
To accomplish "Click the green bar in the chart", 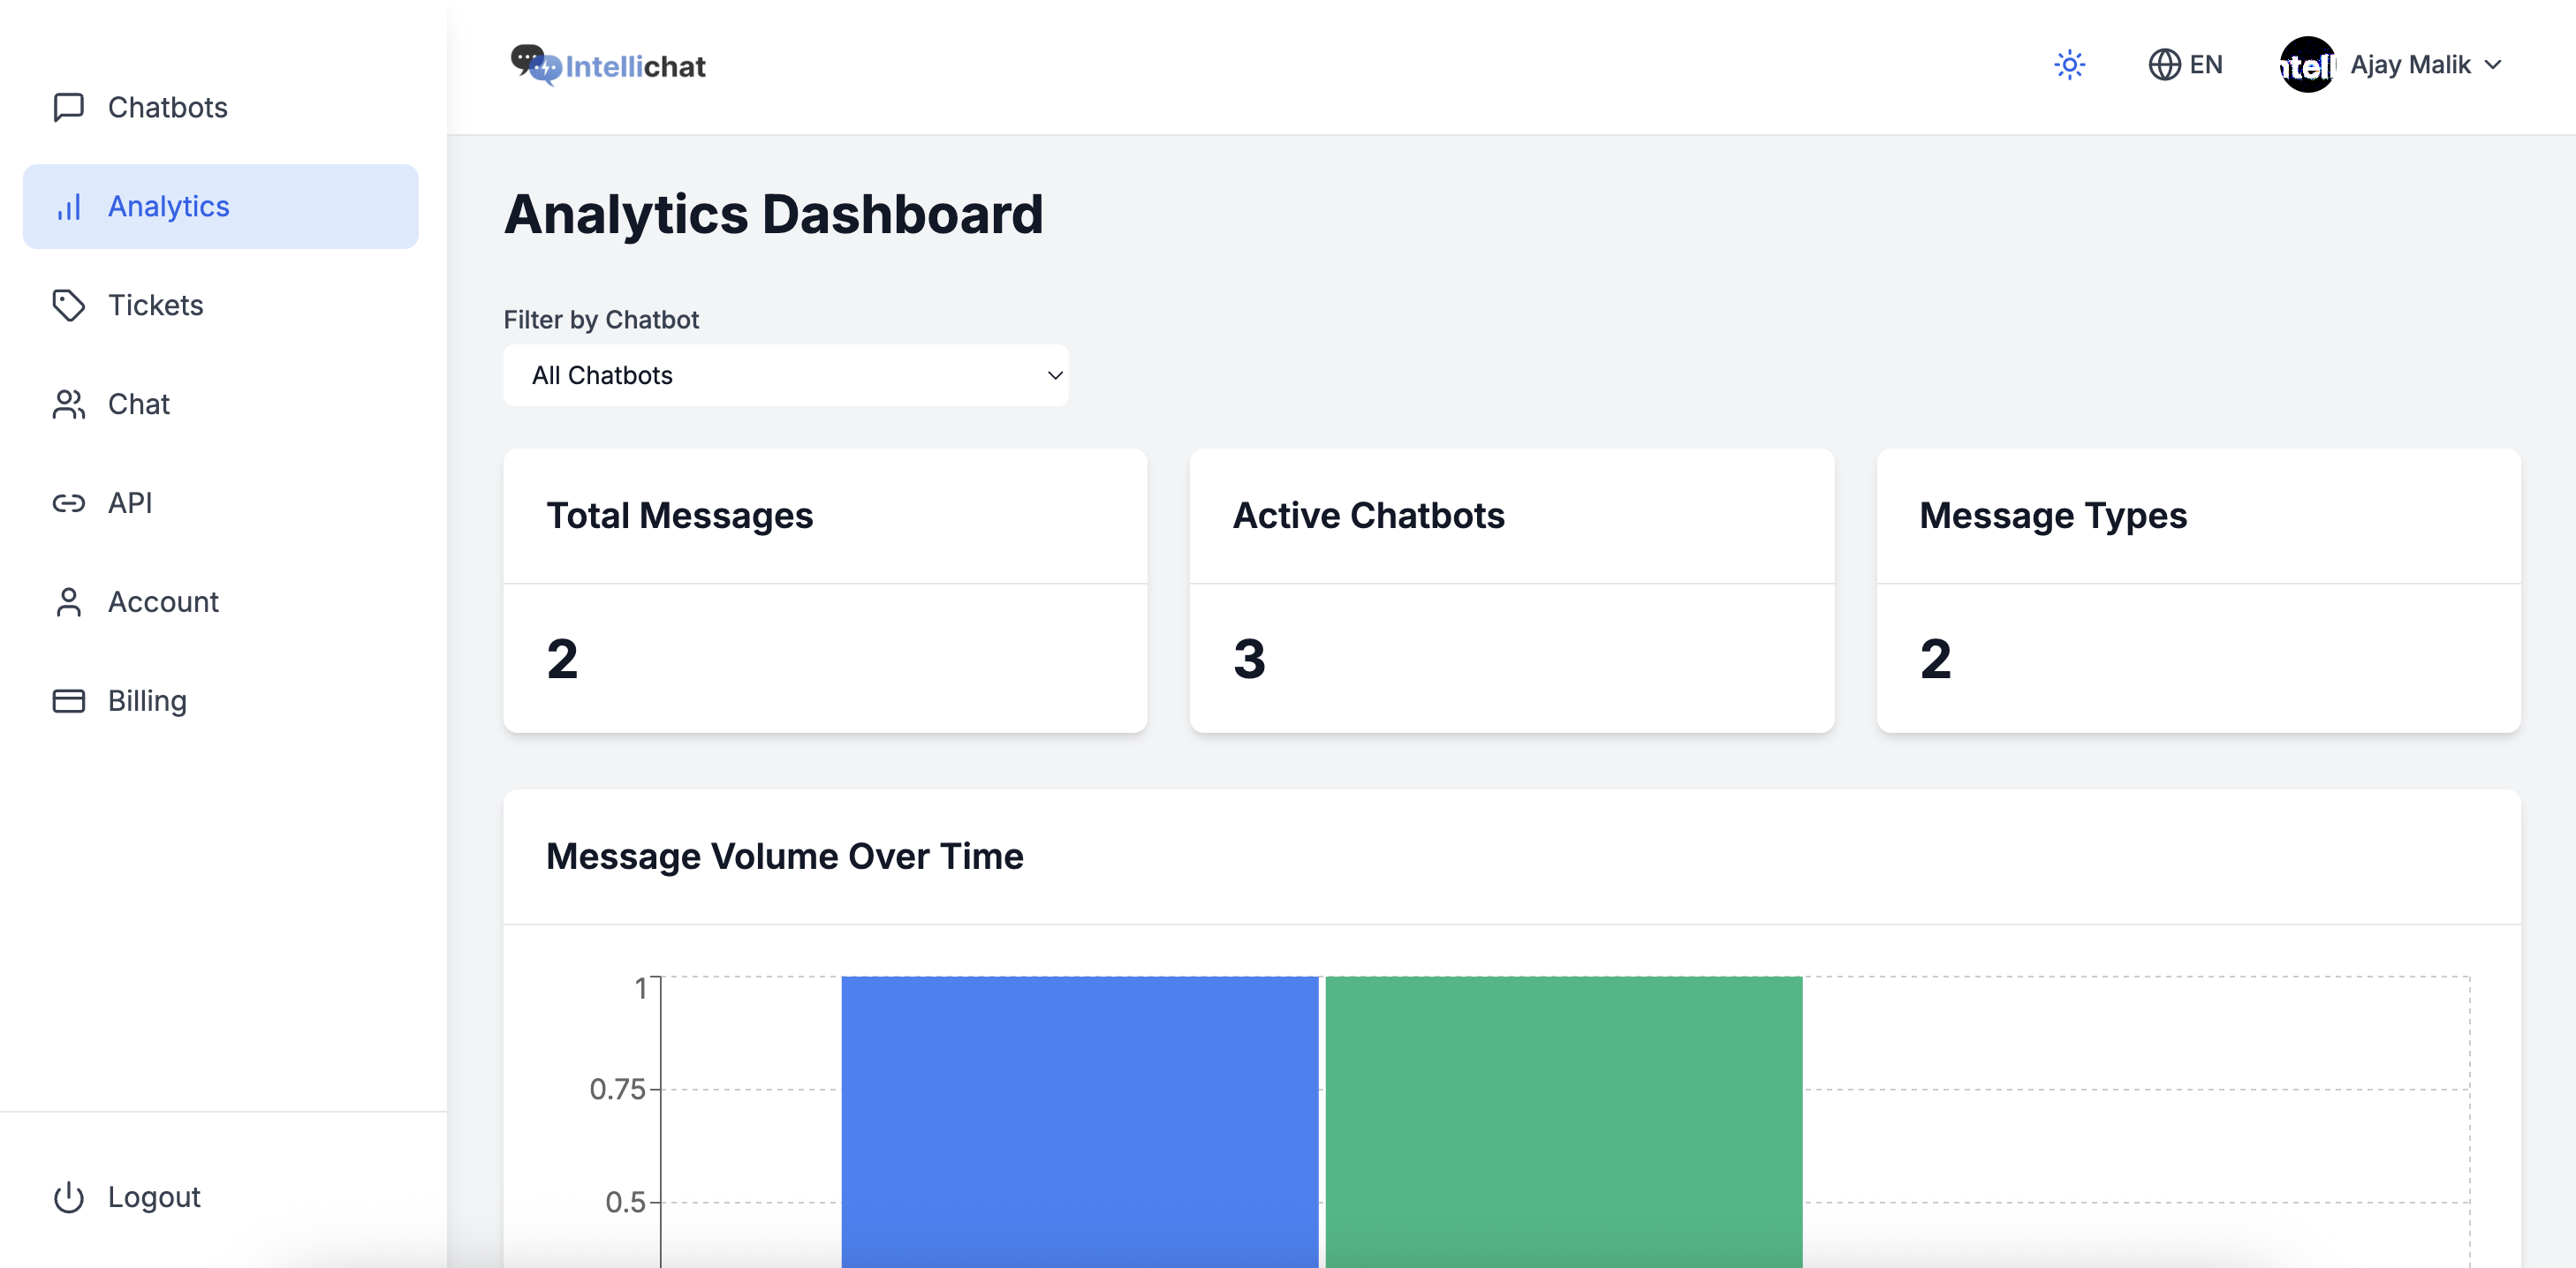I will [x=1563, y=1119].
